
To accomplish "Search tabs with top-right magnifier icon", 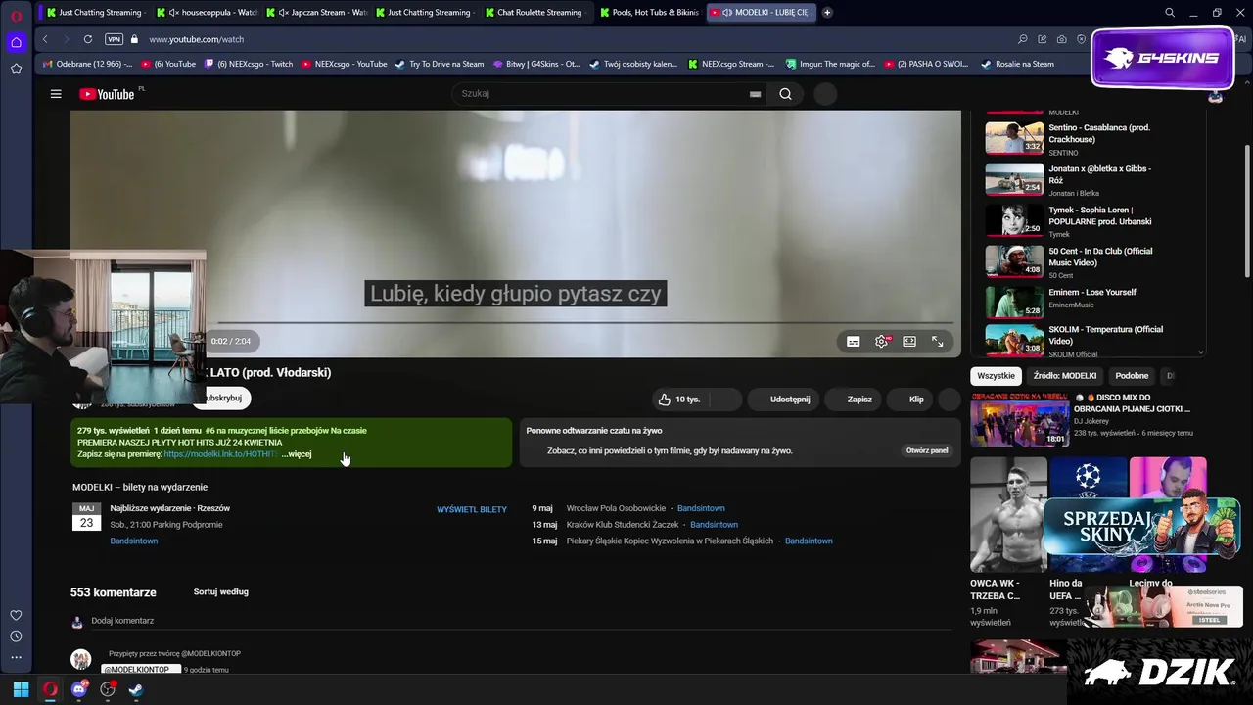I will coord(1170,13).
